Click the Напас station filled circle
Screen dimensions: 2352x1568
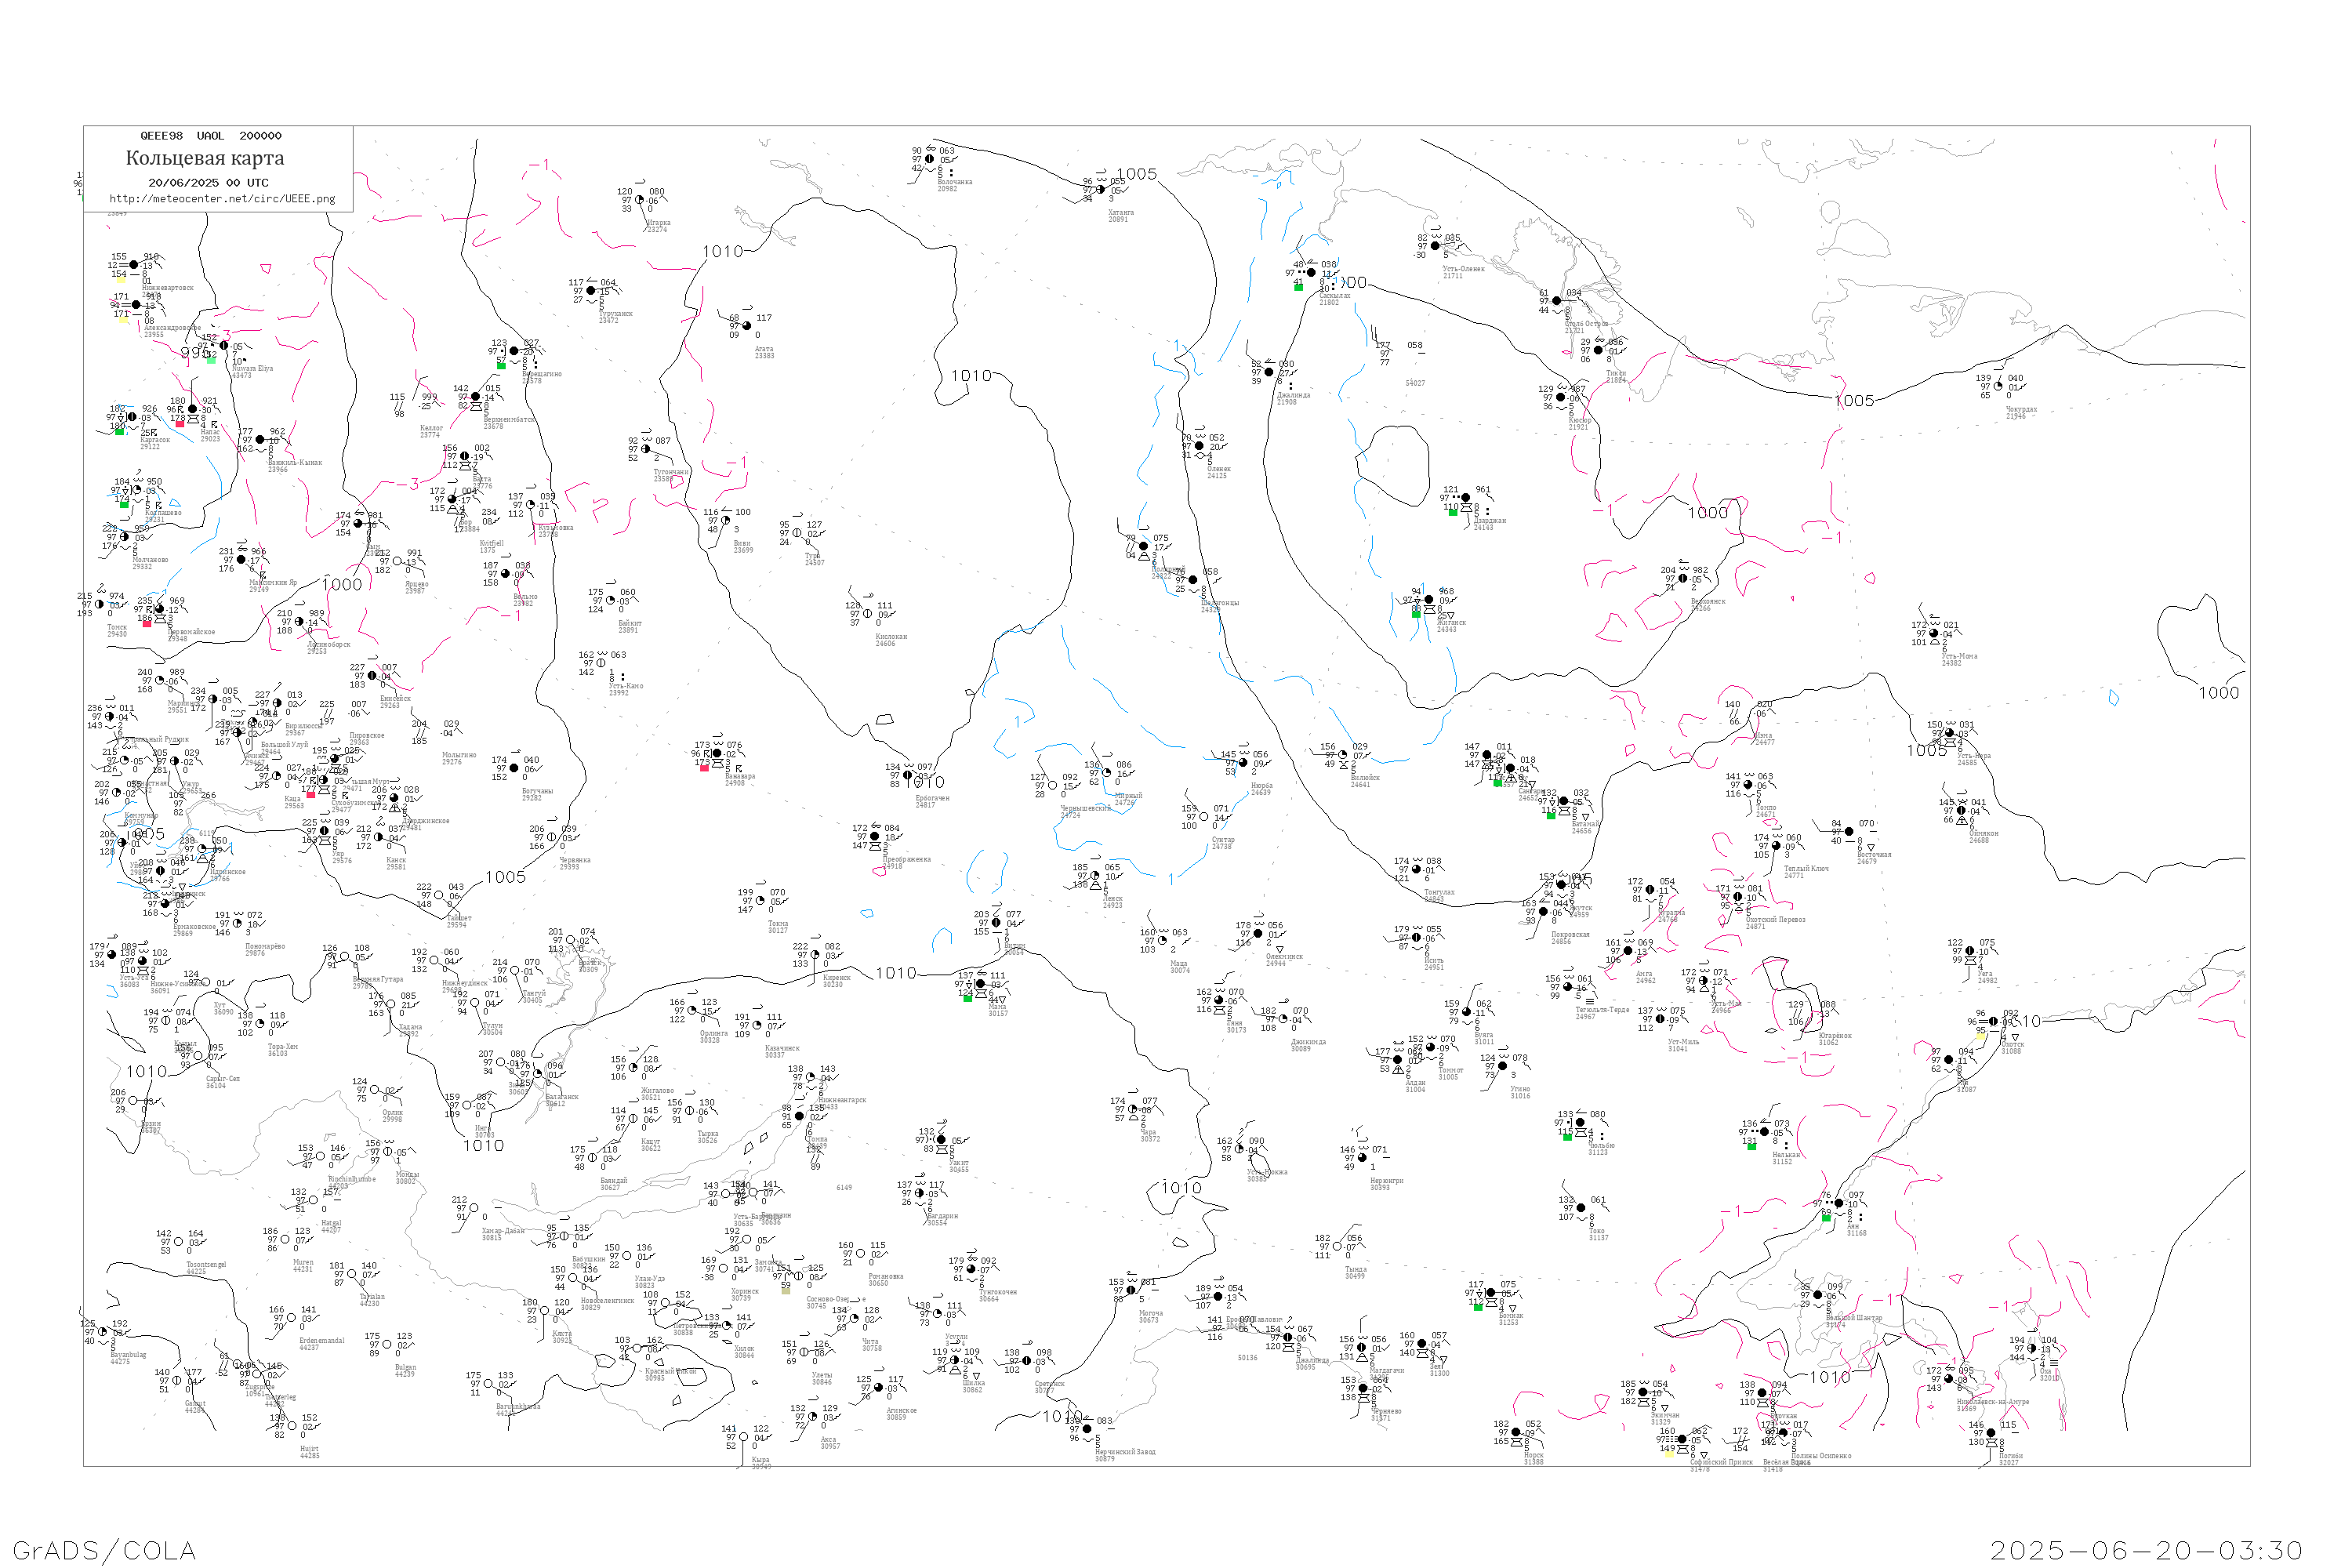[x=193, y=409]
